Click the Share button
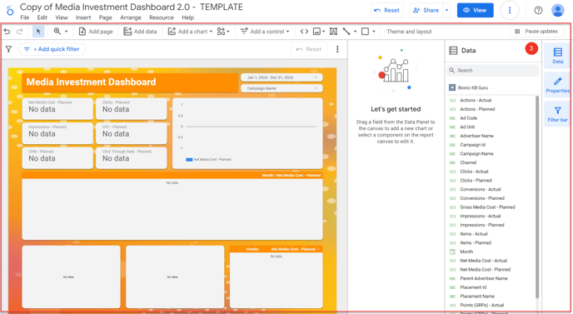573x314 pixels. click(426, 10)
